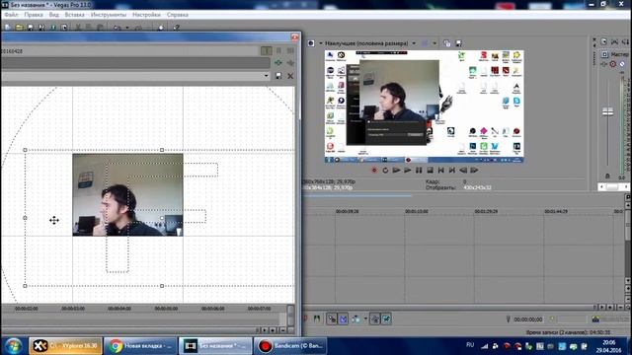Click the New project toolbar icon
The height and width of the screenshot is (355, 632).
click(x=8, y=28)
